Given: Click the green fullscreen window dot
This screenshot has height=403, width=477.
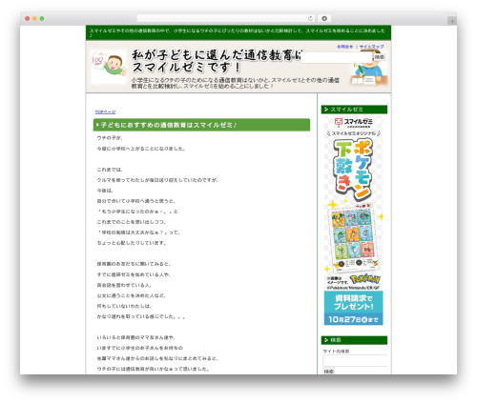Looking at the screenshot, I should pos(42,18).
